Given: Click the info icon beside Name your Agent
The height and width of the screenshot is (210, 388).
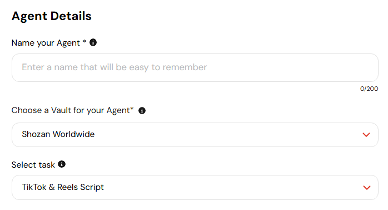Looking at the screenshot, I should click(93, 42).
